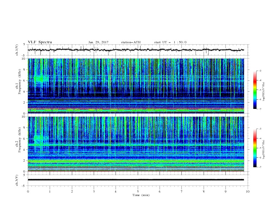Click the lower log(PSD)(V²/Hz) colorbar label

pos(263,150)
